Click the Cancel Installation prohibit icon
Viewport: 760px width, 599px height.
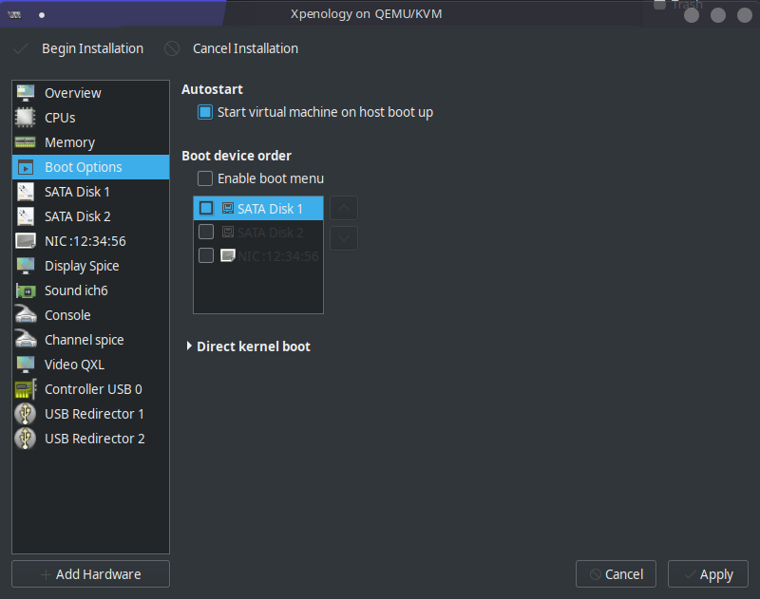(172, 48)
